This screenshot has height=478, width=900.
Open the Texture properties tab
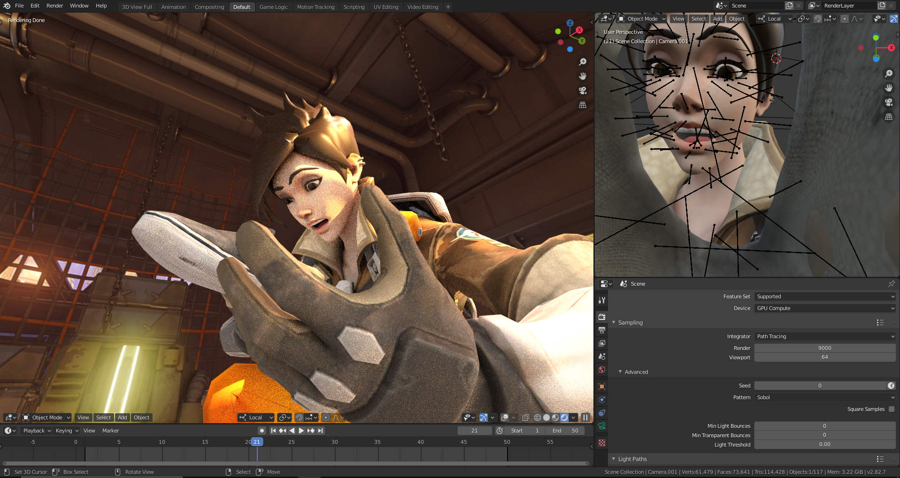coord(602,443)
